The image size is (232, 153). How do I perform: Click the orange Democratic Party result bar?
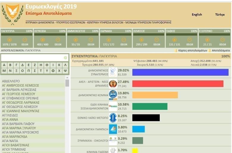coord(155,95)
